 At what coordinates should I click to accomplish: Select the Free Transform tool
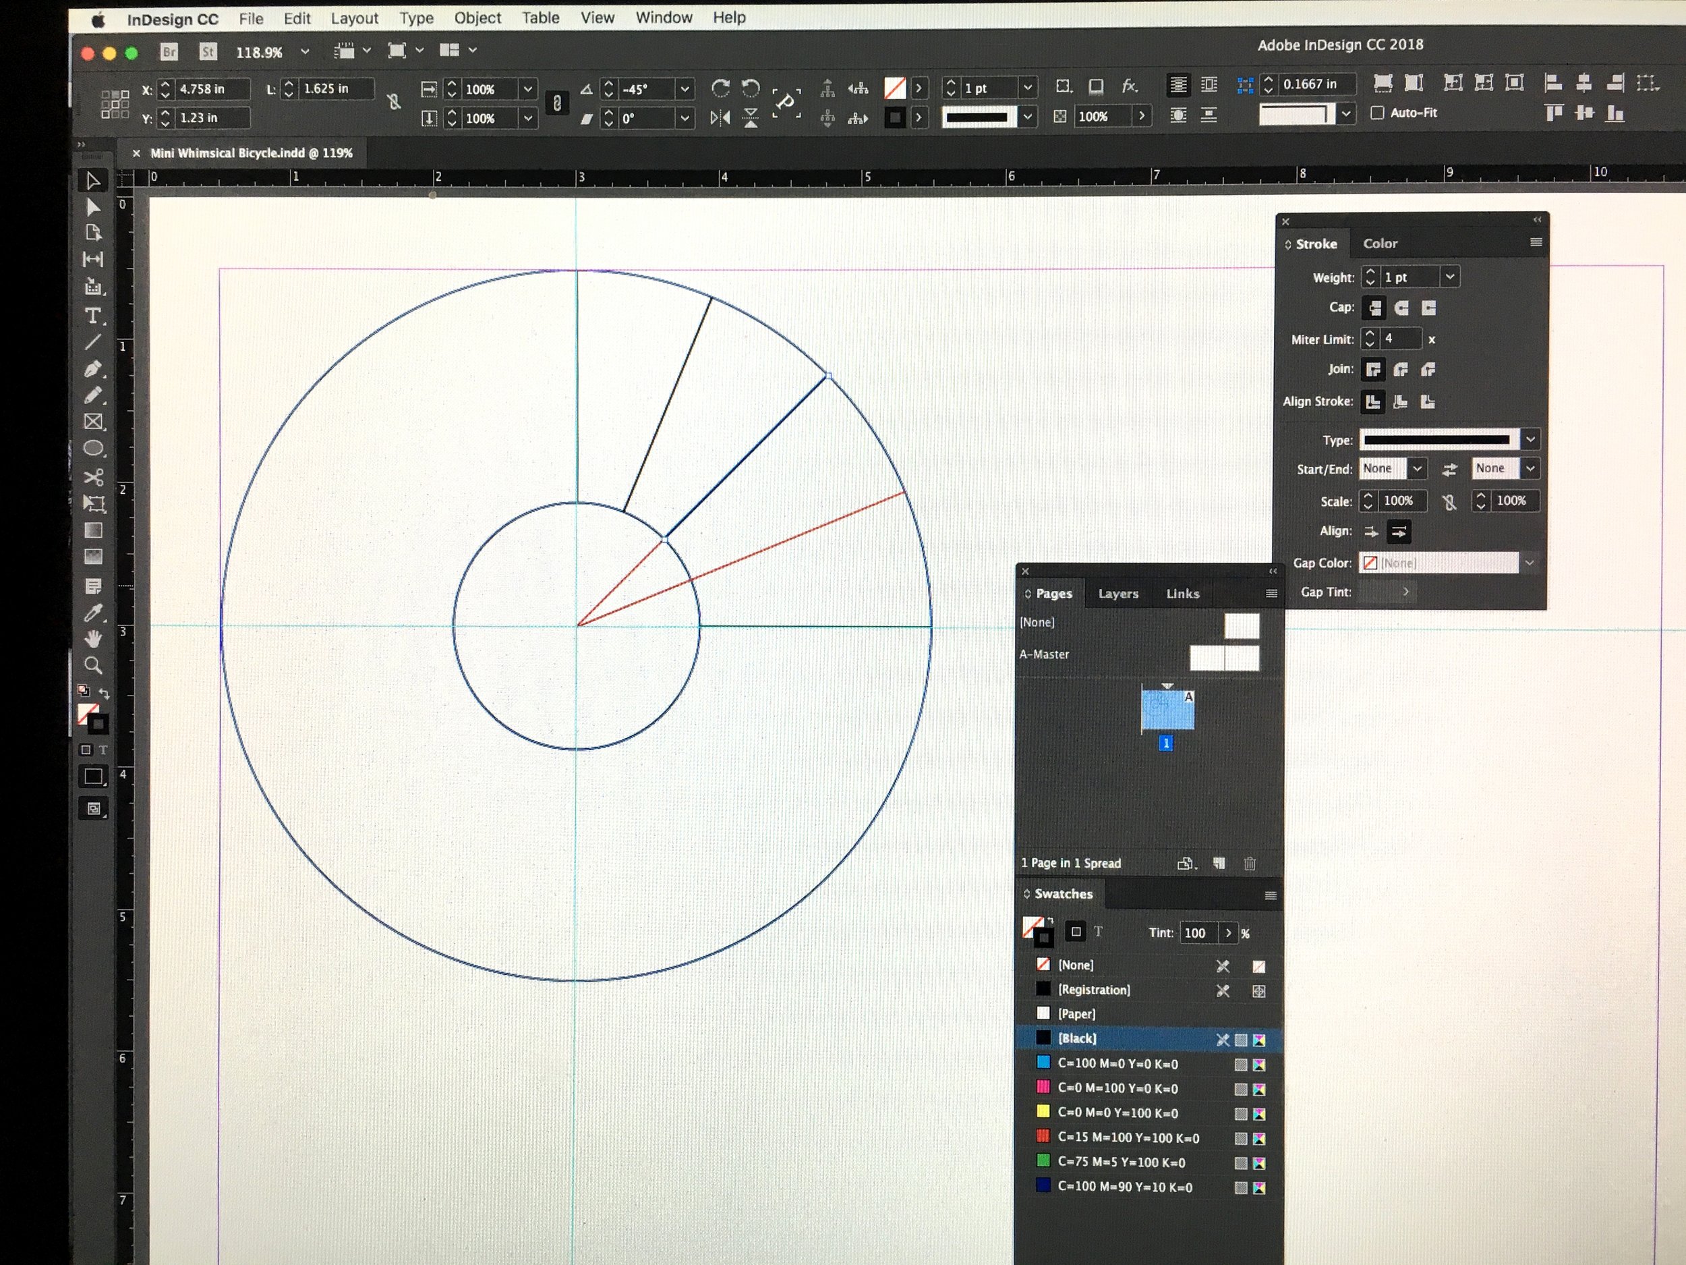click(x=93, y=503)
